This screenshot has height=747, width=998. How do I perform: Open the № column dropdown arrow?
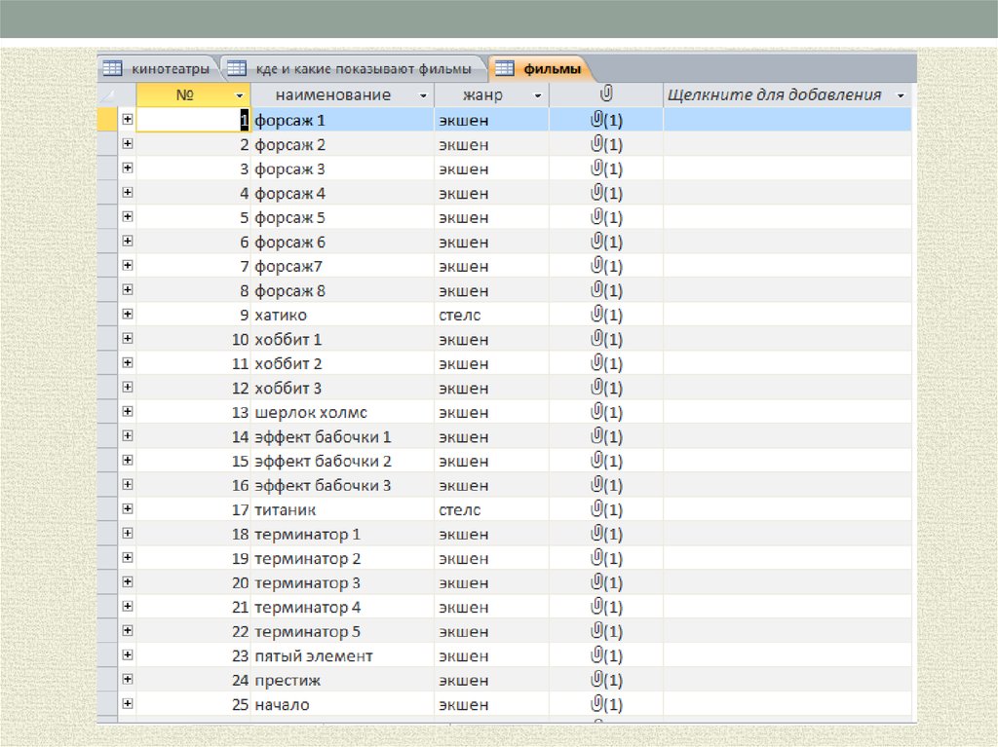click(x=240, y=95)
